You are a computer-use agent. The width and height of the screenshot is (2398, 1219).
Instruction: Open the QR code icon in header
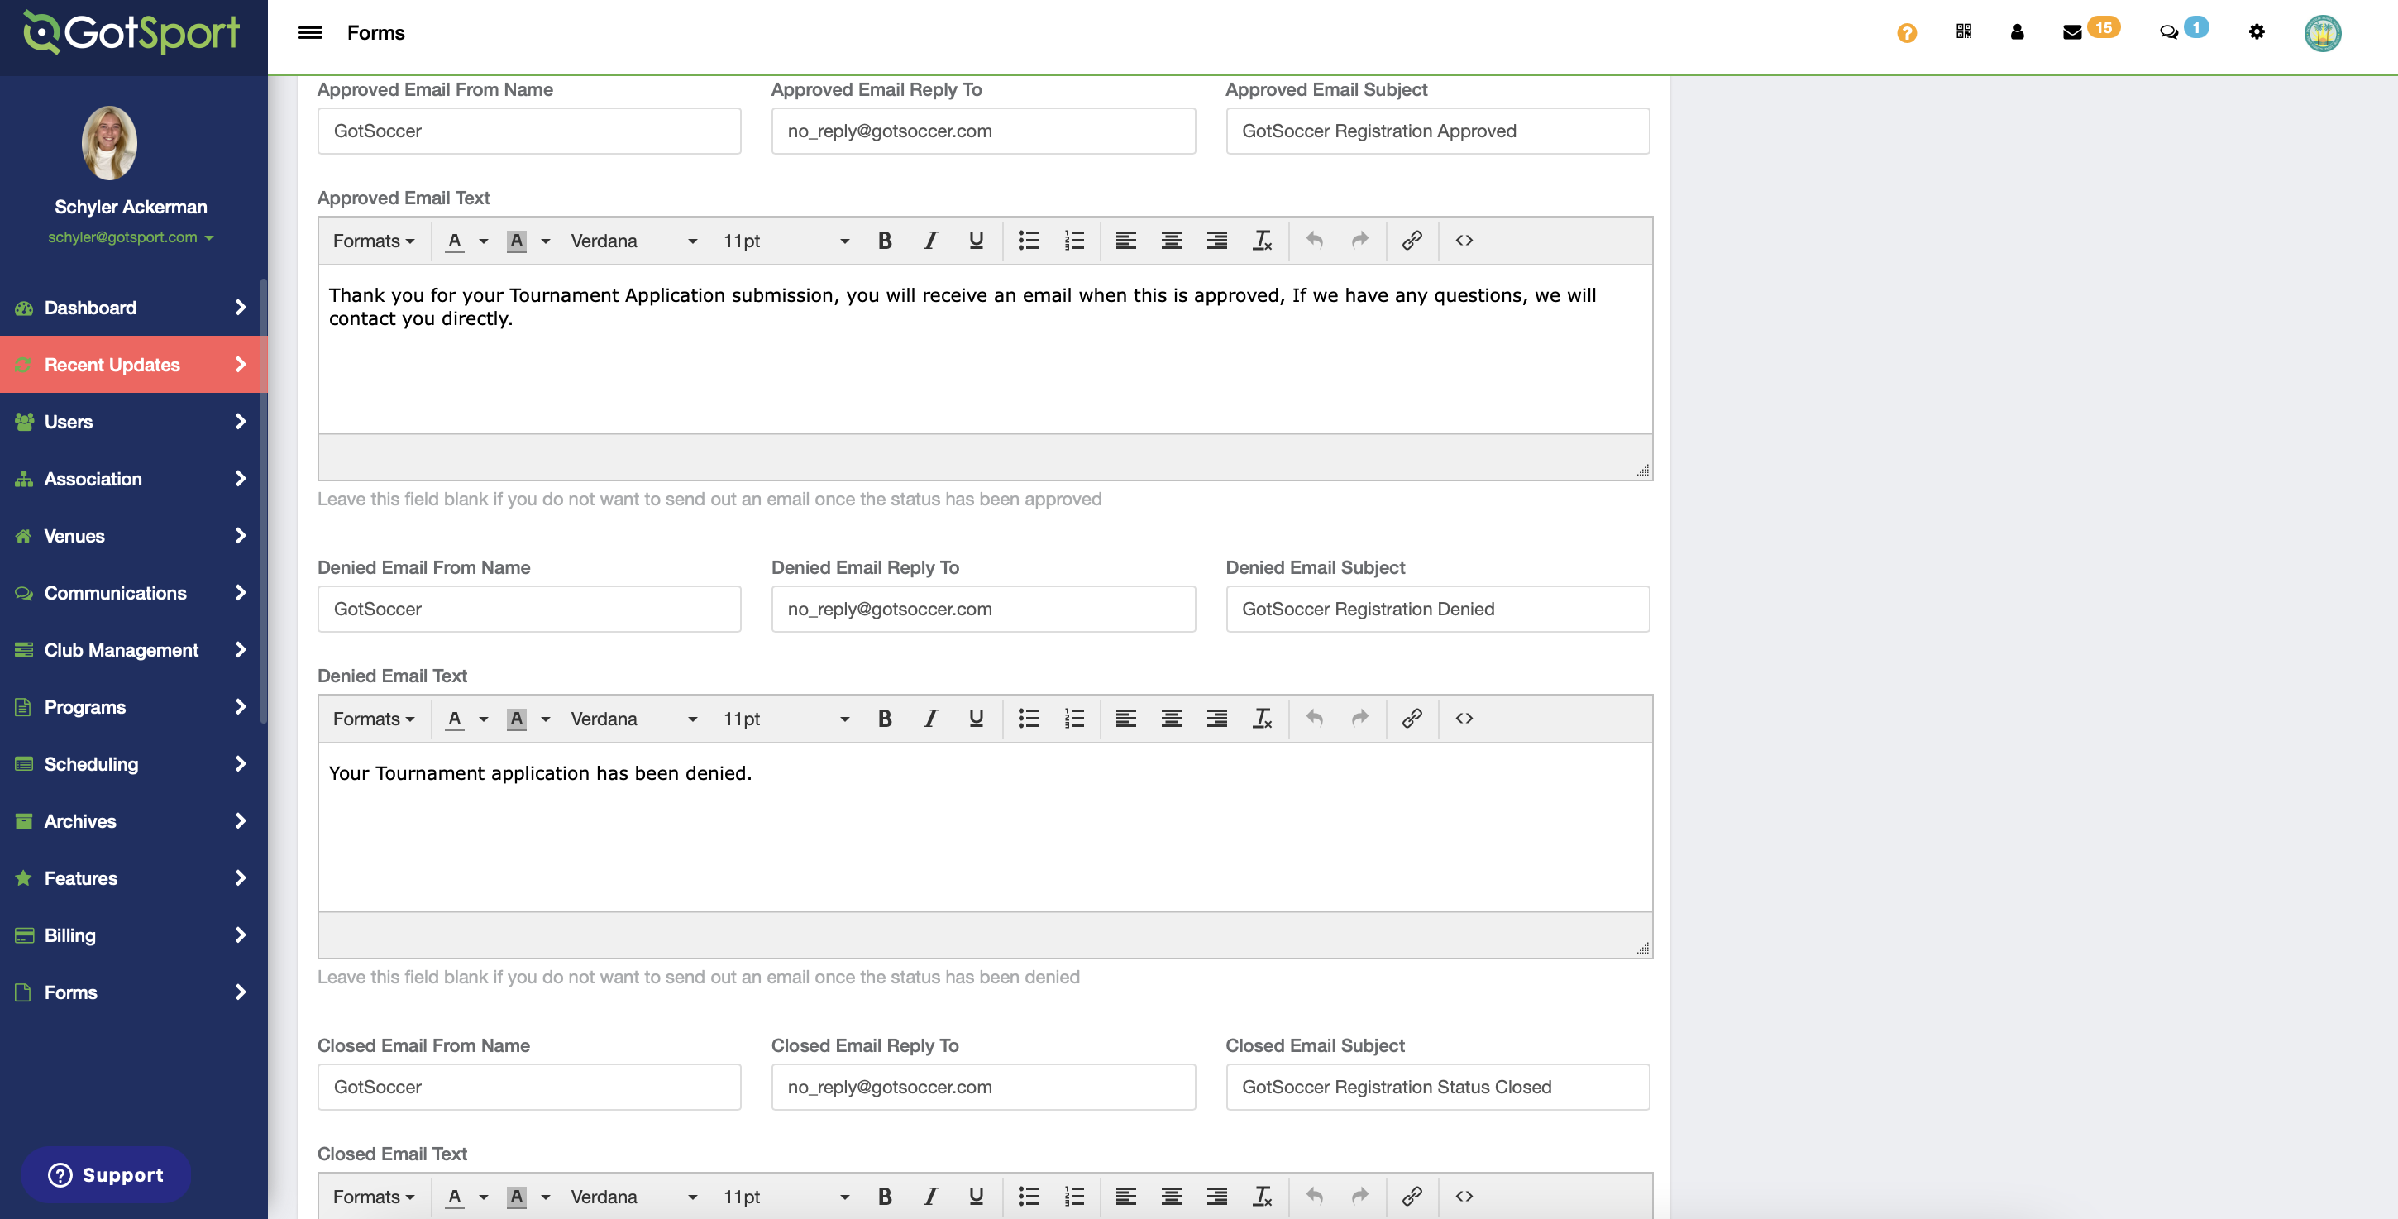click(x=1963, y=31)
